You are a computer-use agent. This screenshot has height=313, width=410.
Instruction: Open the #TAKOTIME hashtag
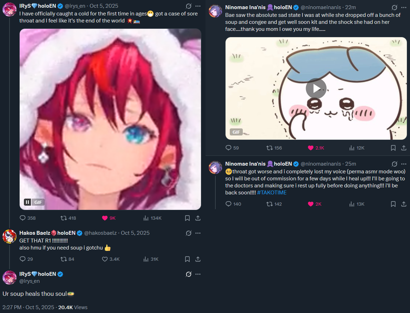[x=272, y=192]
